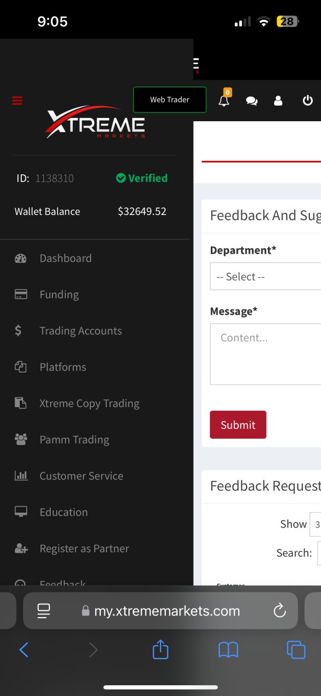Click the Web Trader button
321x696 pixels.
[170, 100]
